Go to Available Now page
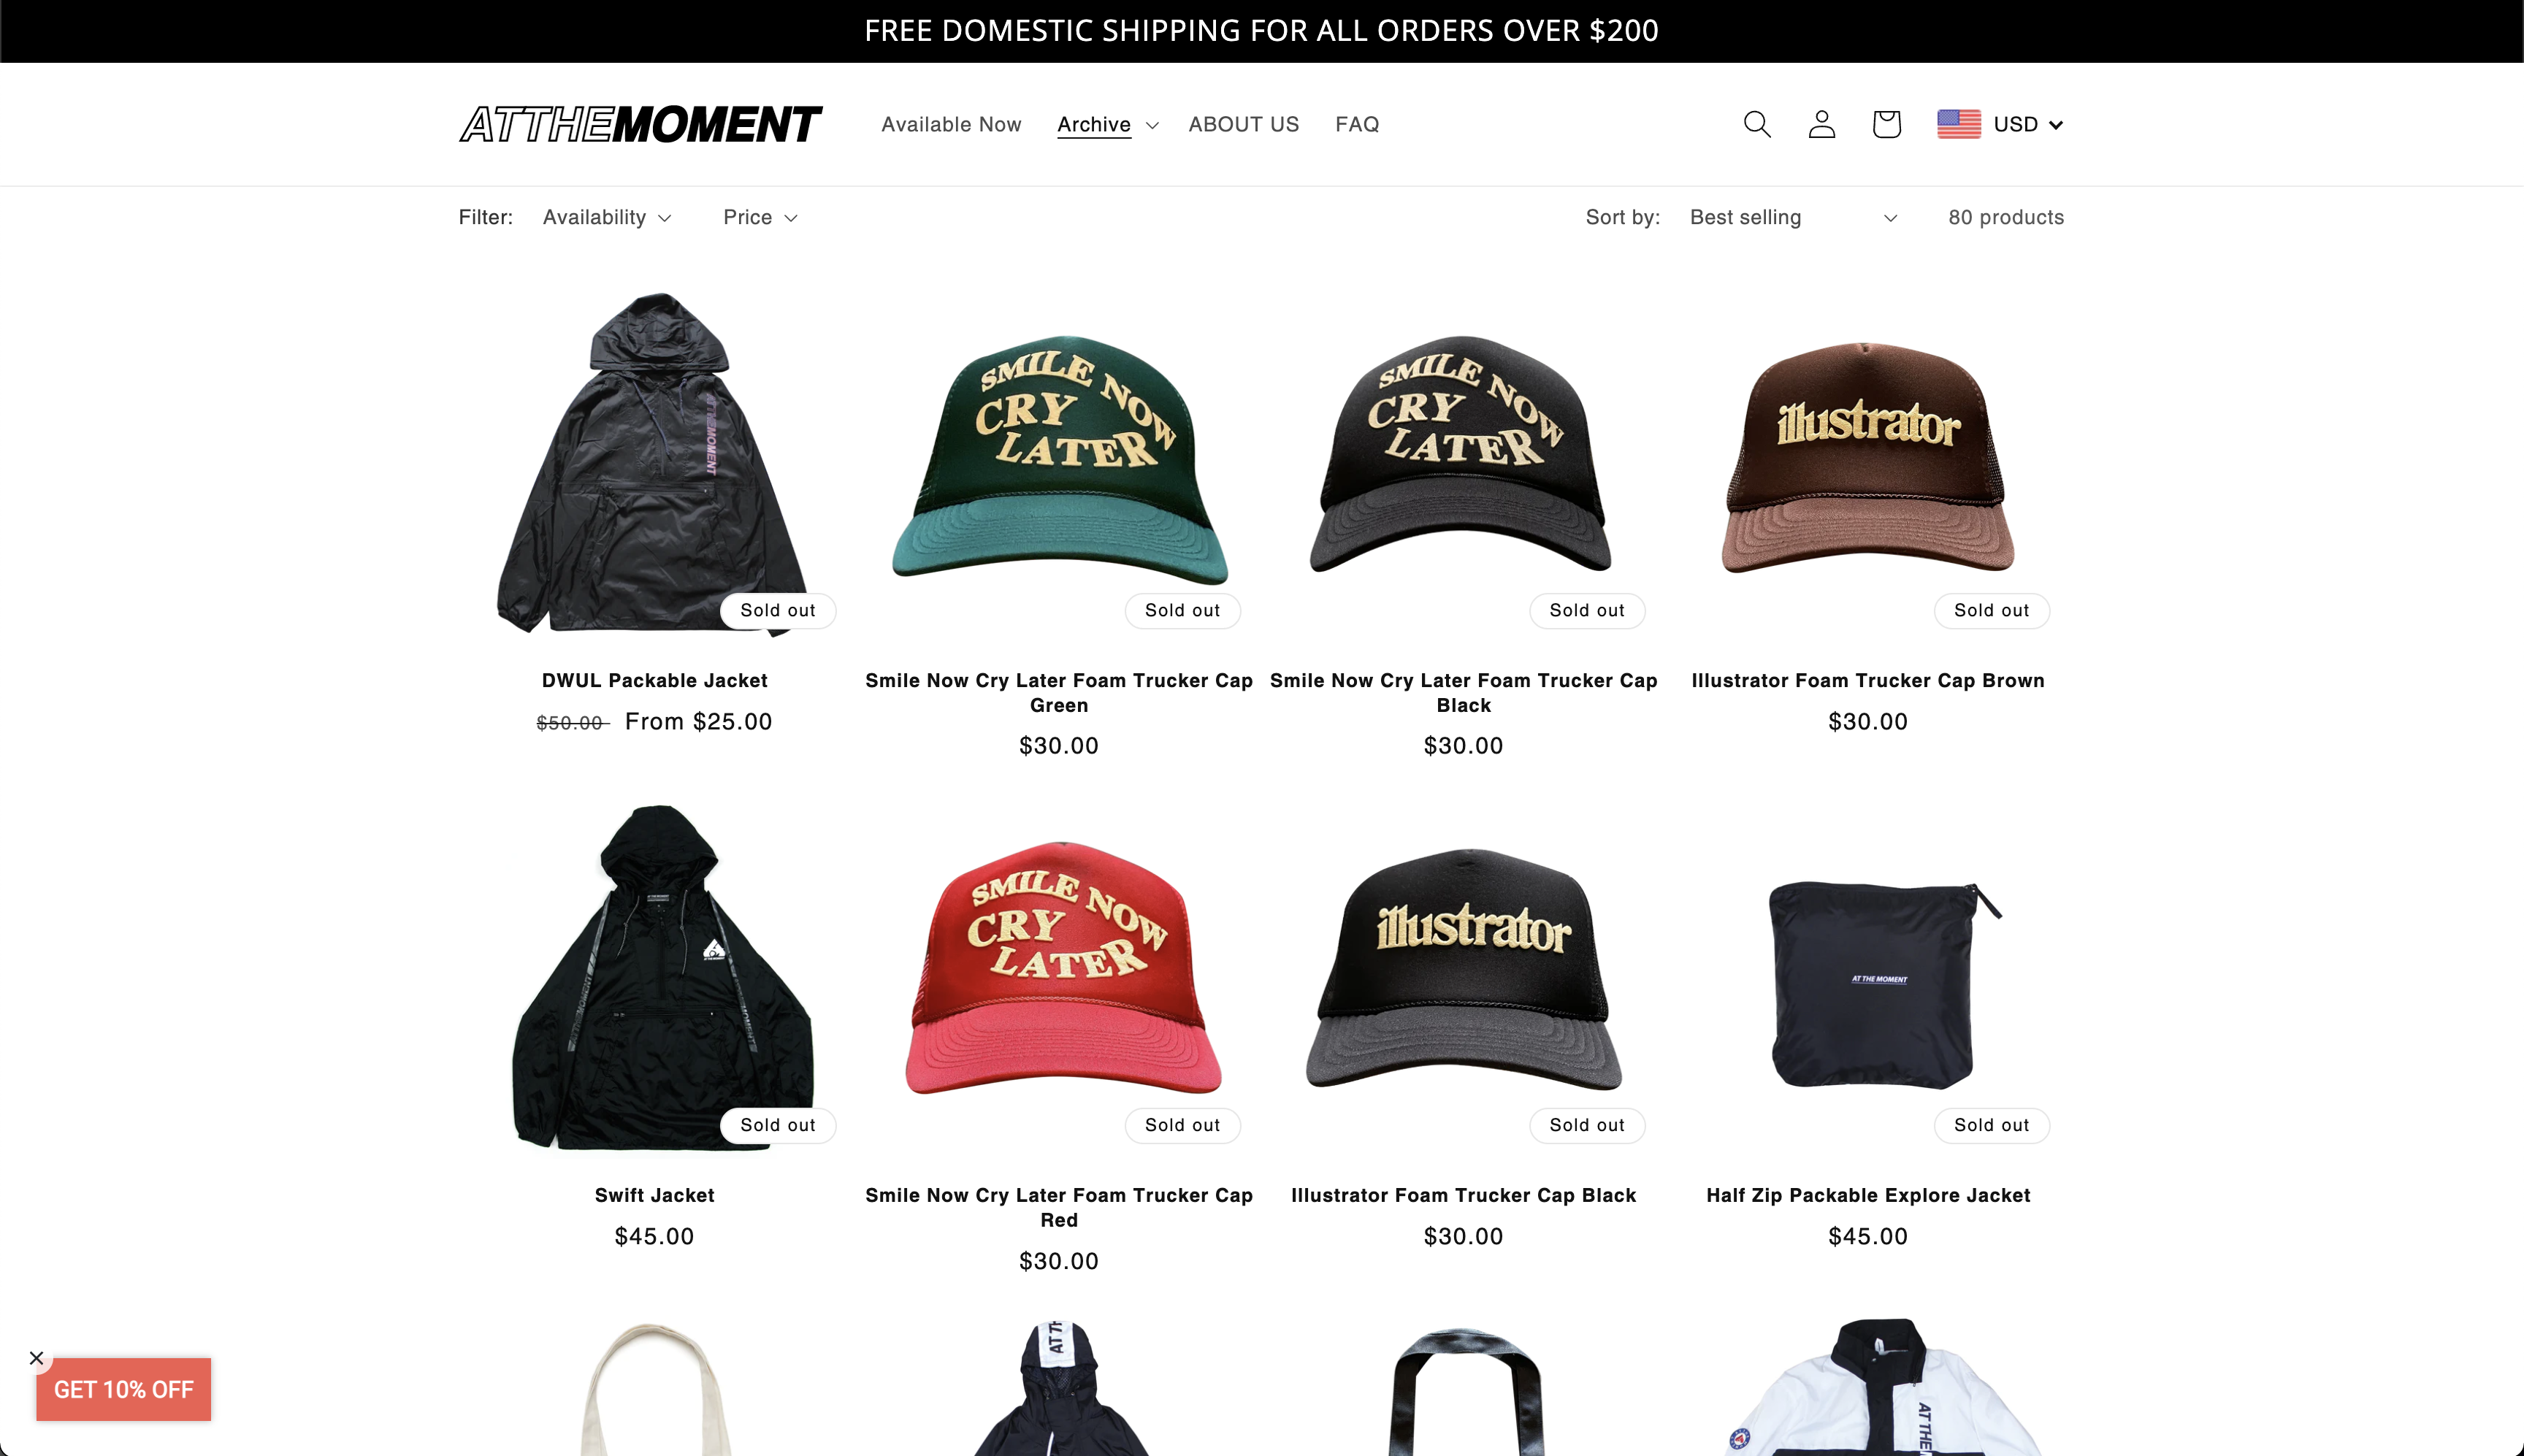Screen dimensions: 2524x1456 [x=951, y=124]
